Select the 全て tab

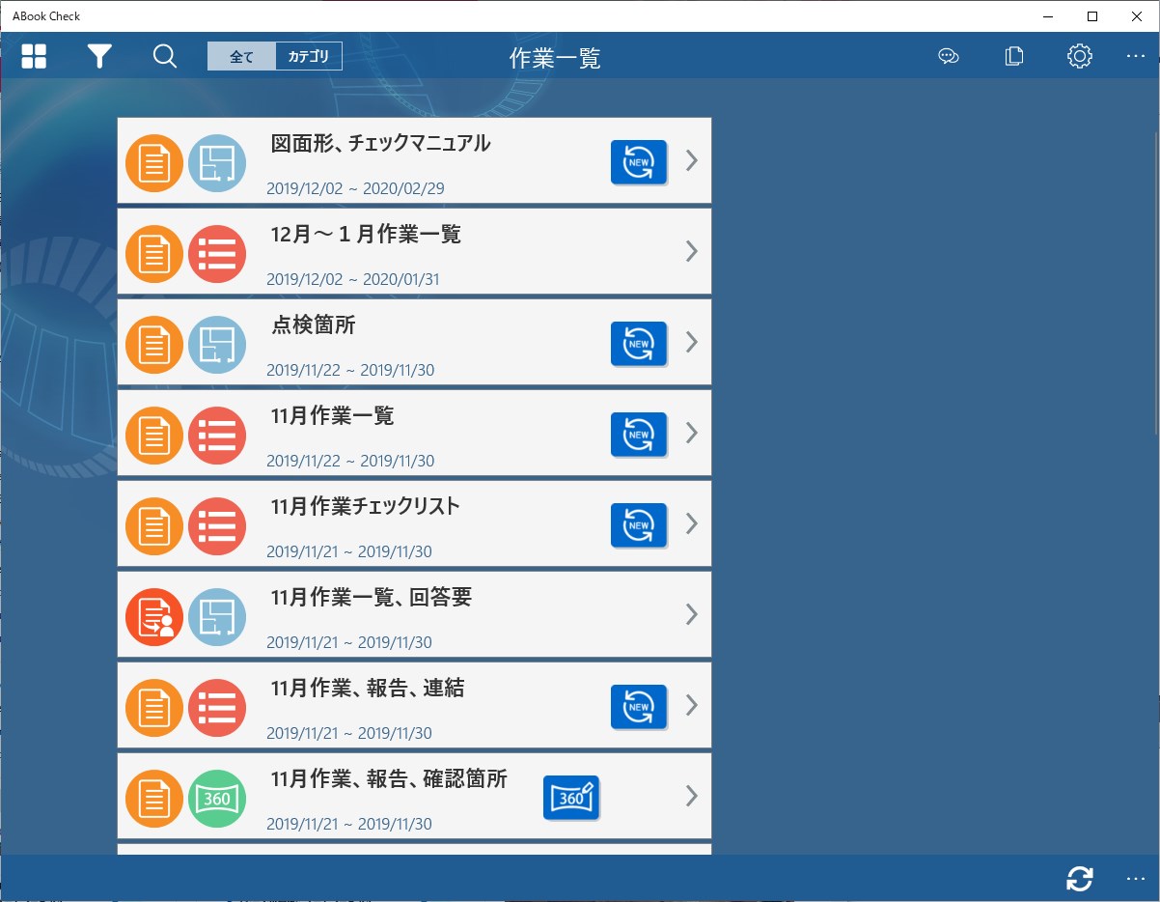click(x=241, y=56)
